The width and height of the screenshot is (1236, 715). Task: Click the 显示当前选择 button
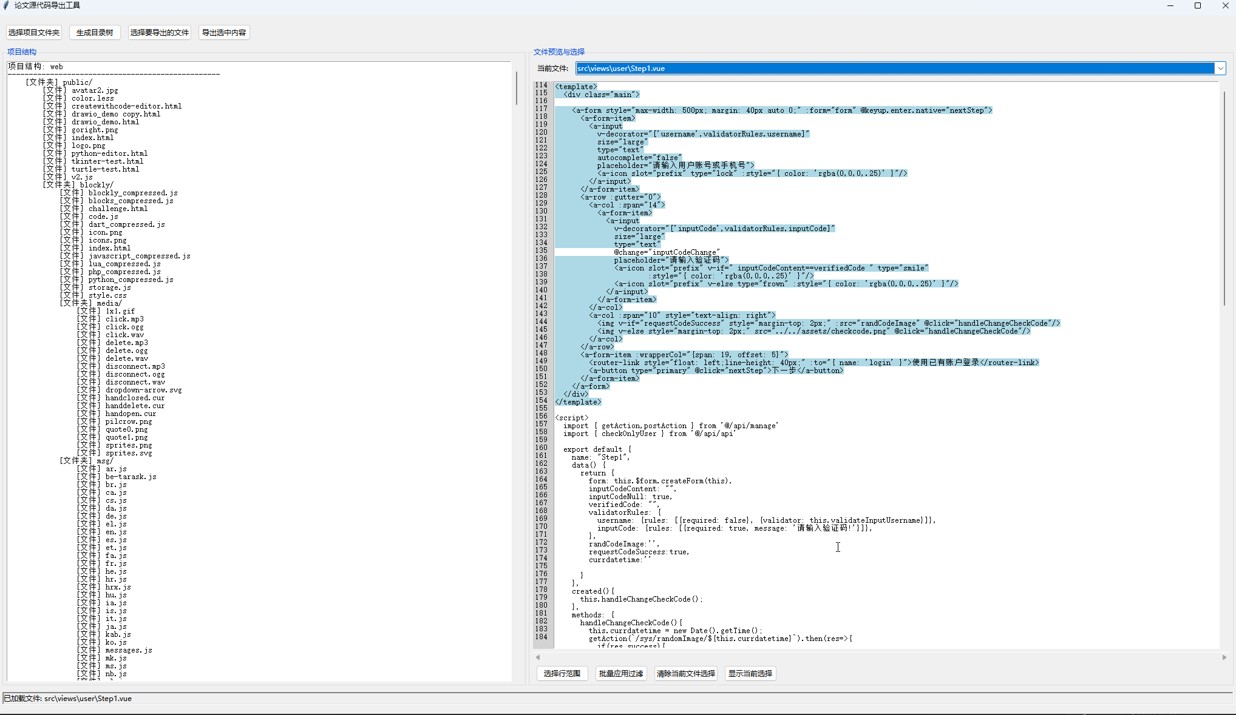tap(750, 673)
